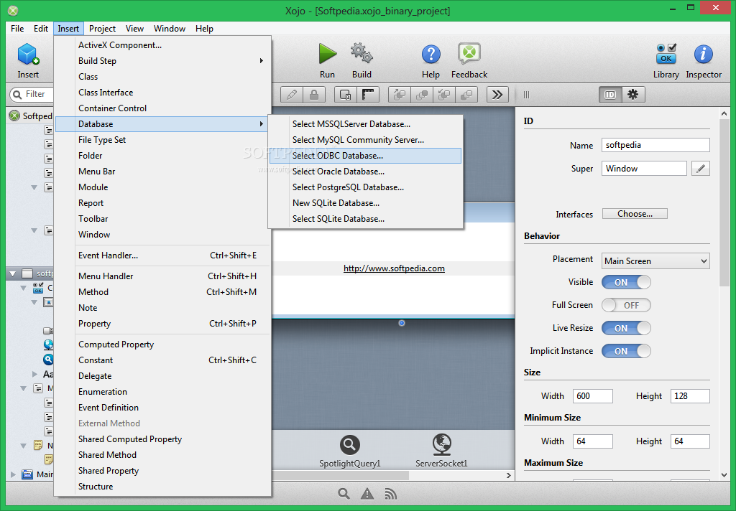The width and height of the screenshot is (736, 511).
Task: Click the bring forward ordering icon
Action: tap(400, 95)
